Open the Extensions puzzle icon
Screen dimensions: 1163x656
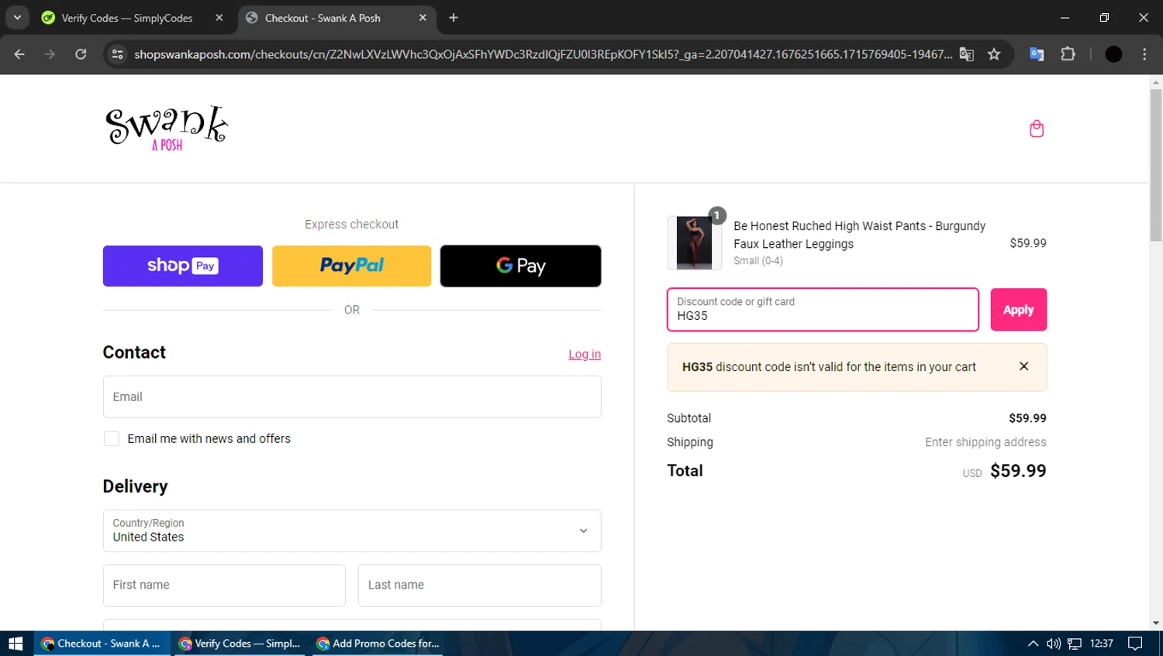pyautogui.click(x=1068, y=54)
